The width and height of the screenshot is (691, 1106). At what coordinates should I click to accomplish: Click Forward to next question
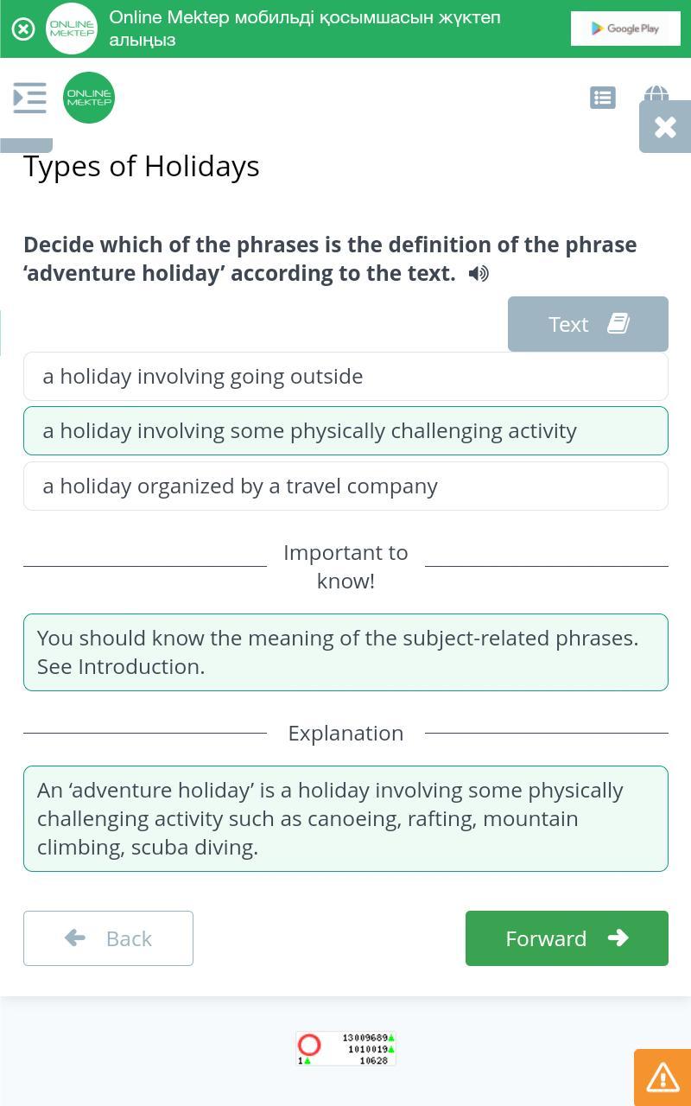tap(567, 938)
